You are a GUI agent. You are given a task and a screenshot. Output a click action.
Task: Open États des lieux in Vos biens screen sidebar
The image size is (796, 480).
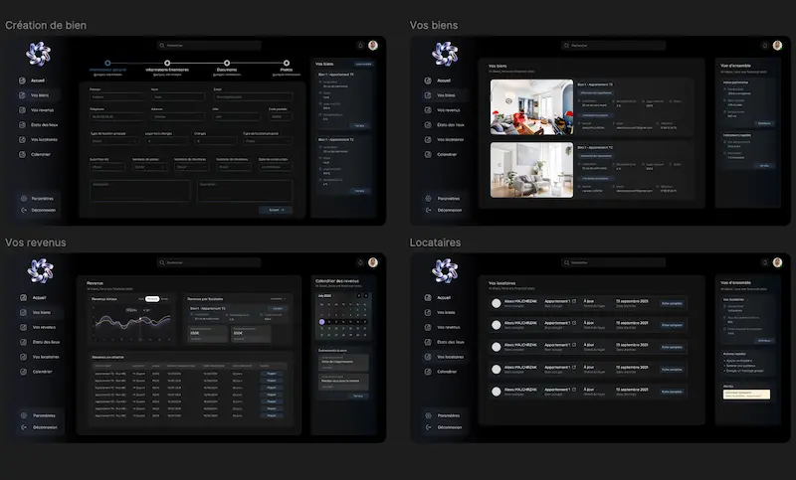(x=445, y=124)
